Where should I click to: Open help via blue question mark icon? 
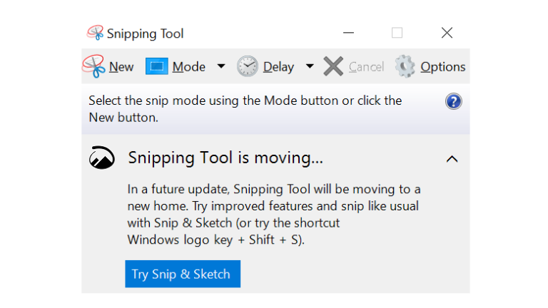454,101
